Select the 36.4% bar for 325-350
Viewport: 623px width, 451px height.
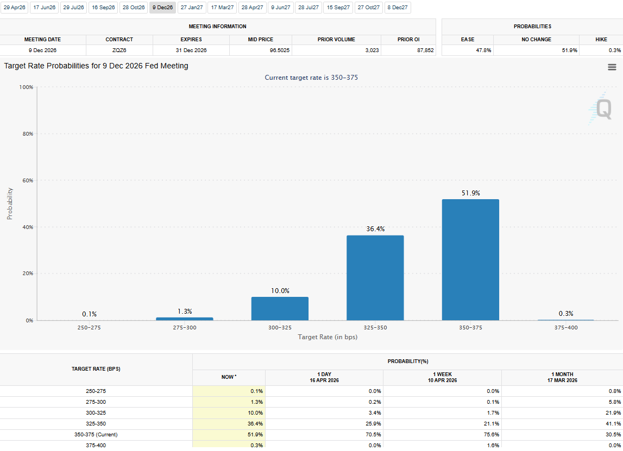pyautogui.click(x=375, y=278)
